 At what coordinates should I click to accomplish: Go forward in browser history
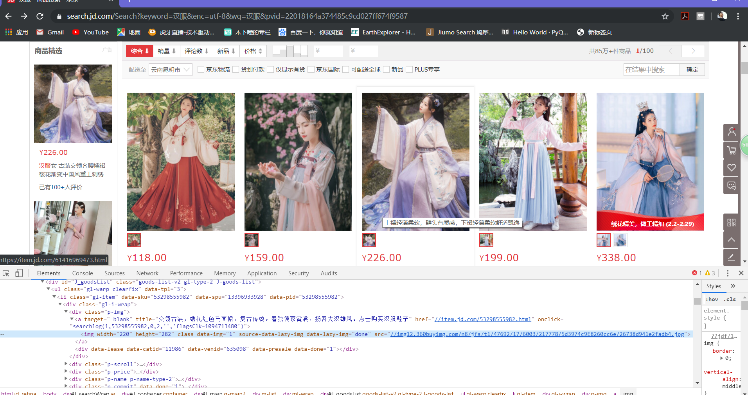(24, 16)
